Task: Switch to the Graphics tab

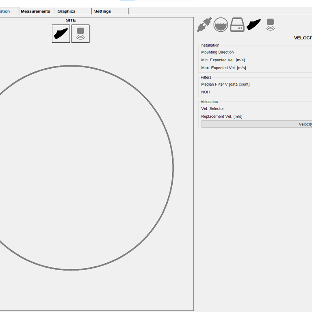Action: 67,11
